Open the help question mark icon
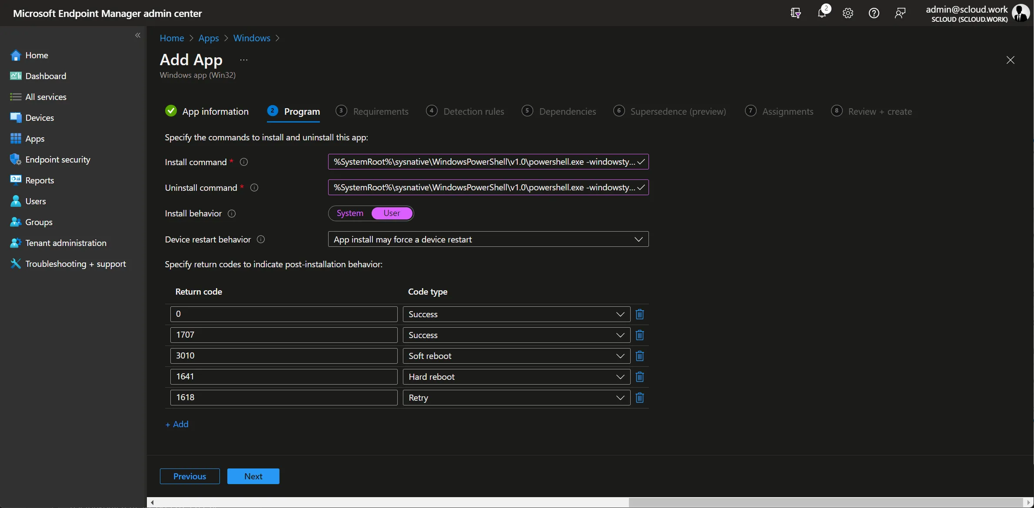1034x508 pixels. (x=874, y=13)
